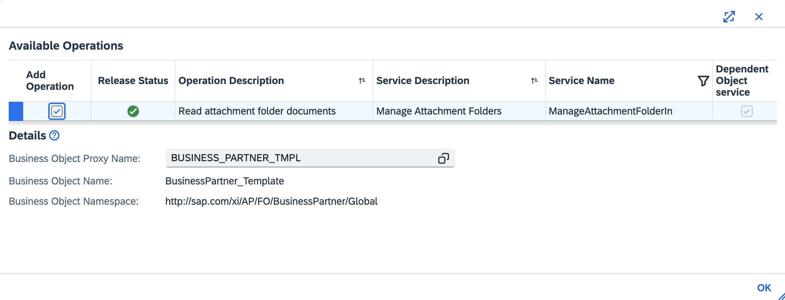This screenshot has width=785, height=300.
Task: Click the Release Status column header
Action: coord(133,81)
